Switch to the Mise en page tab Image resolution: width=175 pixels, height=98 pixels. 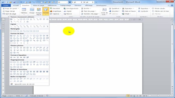[x=39, y=5]
